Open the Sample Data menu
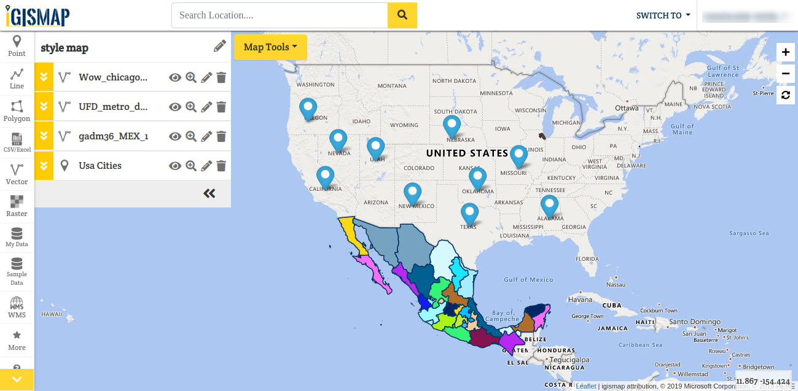 click(17, 270)
